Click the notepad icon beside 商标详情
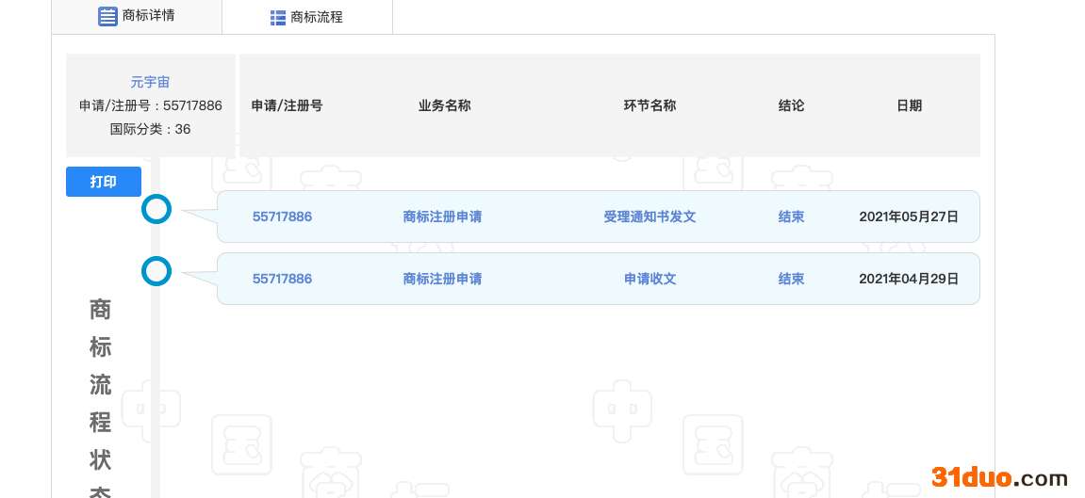The height and width of the screenshot is (498, 1085). (108, 16)
